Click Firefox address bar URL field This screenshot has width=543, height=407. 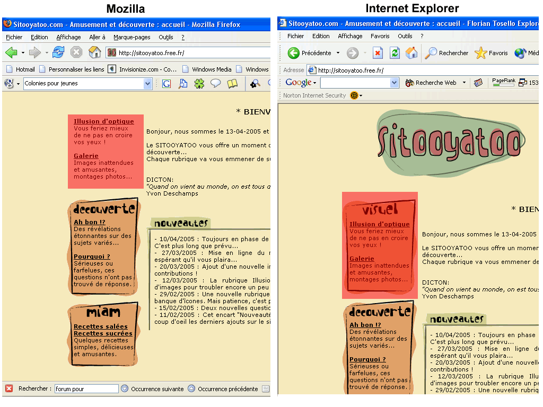[188, 53]
